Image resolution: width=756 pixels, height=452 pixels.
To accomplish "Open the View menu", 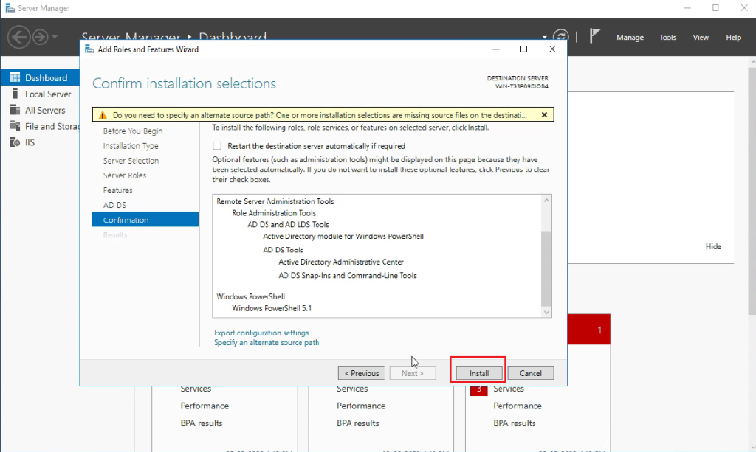I will tap(701, 37).
